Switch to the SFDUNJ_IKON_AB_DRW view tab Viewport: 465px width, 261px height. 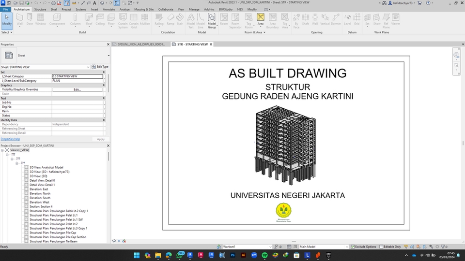(x=141, y=44)
